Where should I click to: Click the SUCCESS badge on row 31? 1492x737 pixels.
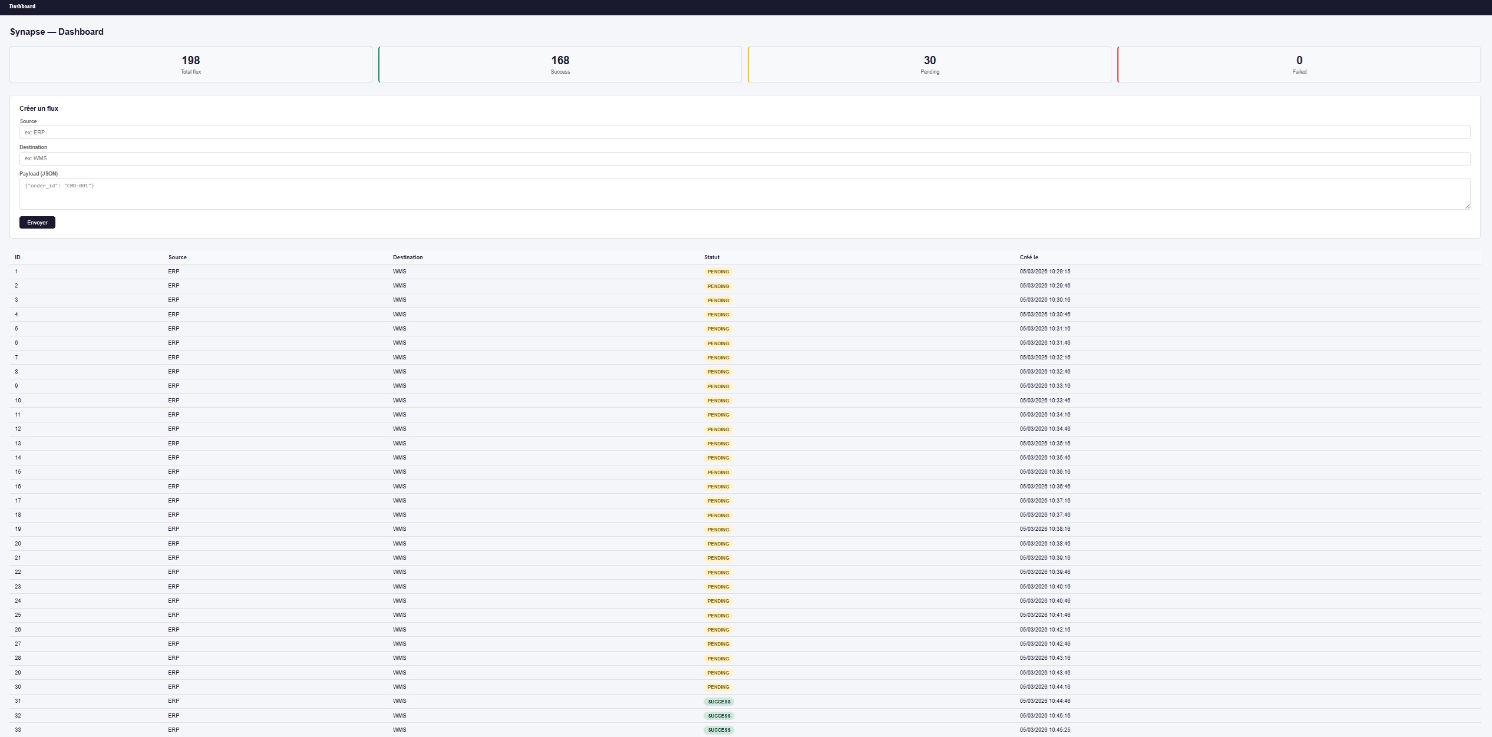(719, 701)
